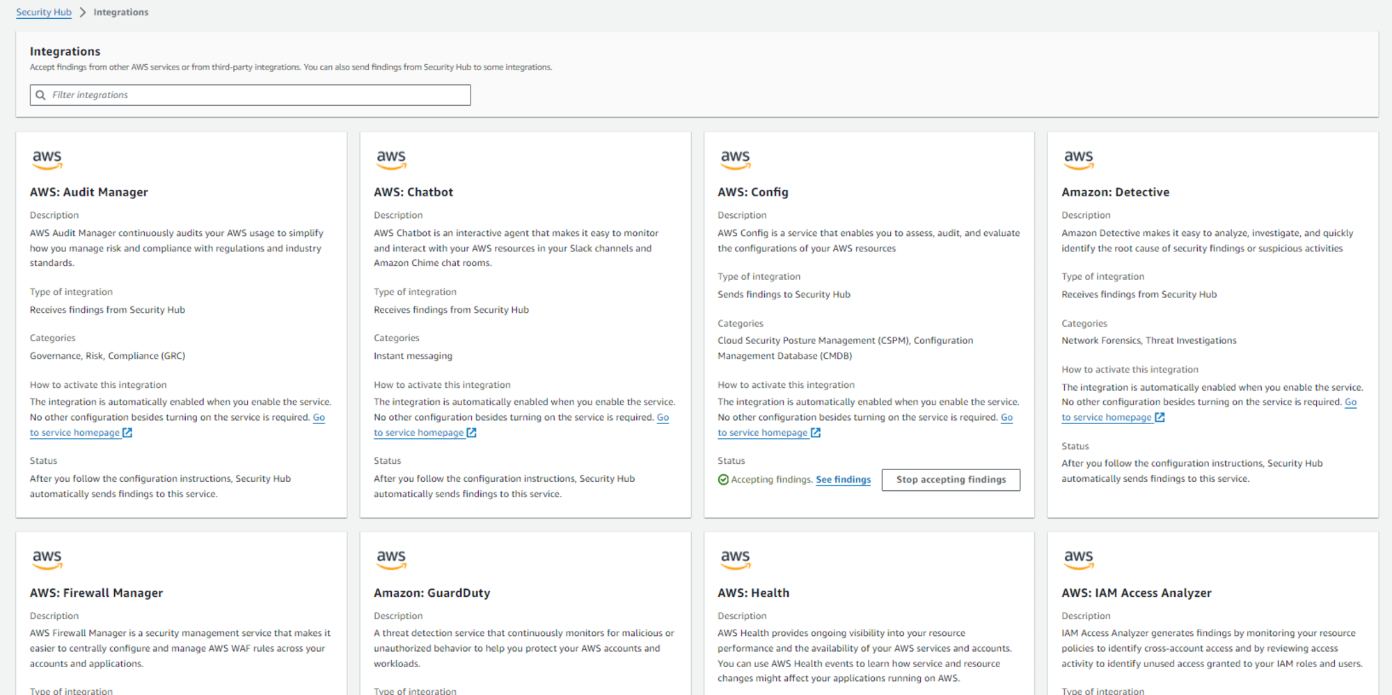This screenshot has width=1392, height=695.
Task: Click the AWS logo on Firewall Manager card
Action: coord(47,560)
